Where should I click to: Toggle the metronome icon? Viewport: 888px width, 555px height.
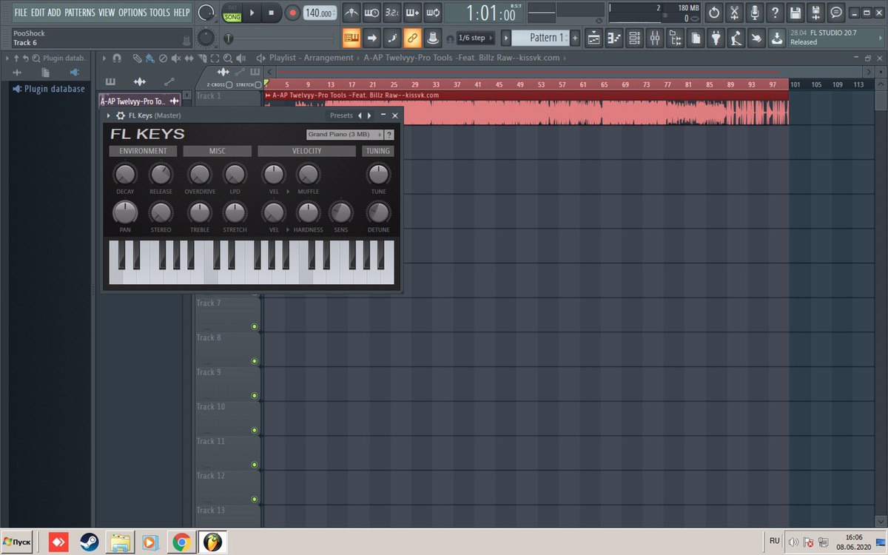click(352, 13)
